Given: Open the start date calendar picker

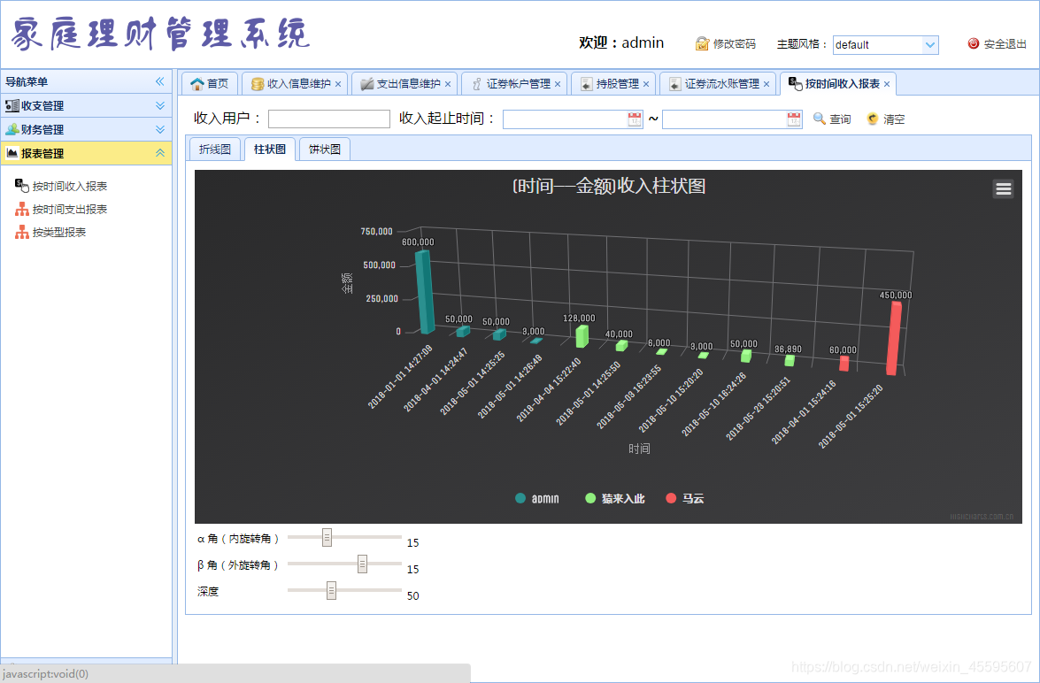Looking at the screenshot, I should (x=635, y=119).
